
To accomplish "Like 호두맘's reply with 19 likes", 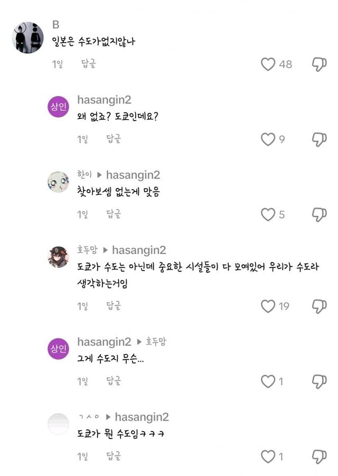I will point(268,306).
